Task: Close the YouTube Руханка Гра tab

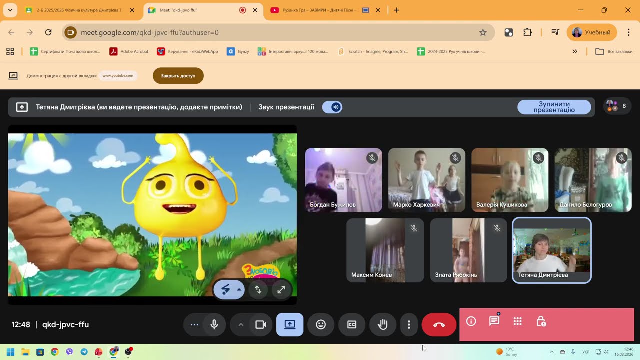Action: point(378,10)
